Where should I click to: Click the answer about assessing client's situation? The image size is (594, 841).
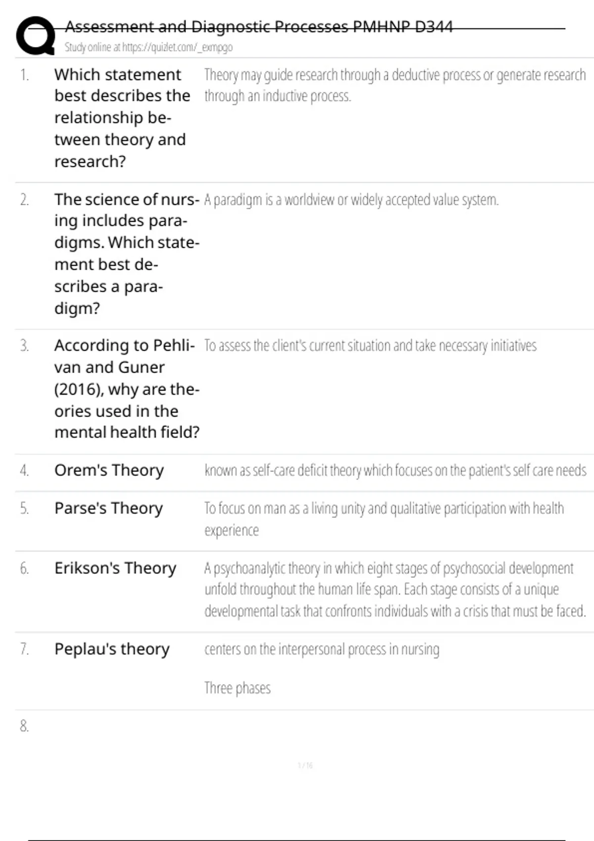tap(370, 345)
